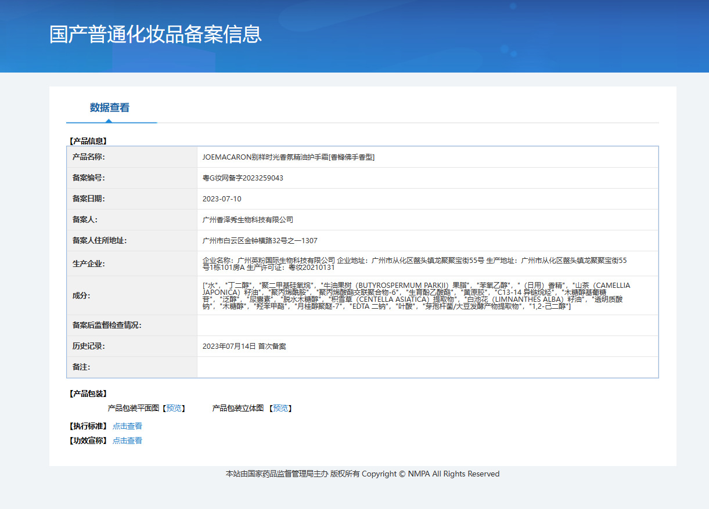Click 点击查看 next to 执行标准
The image size is (709, 509).
(x=127, y=426)
